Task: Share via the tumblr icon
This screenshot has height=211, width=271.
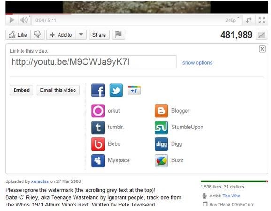Action: point(98,128)
